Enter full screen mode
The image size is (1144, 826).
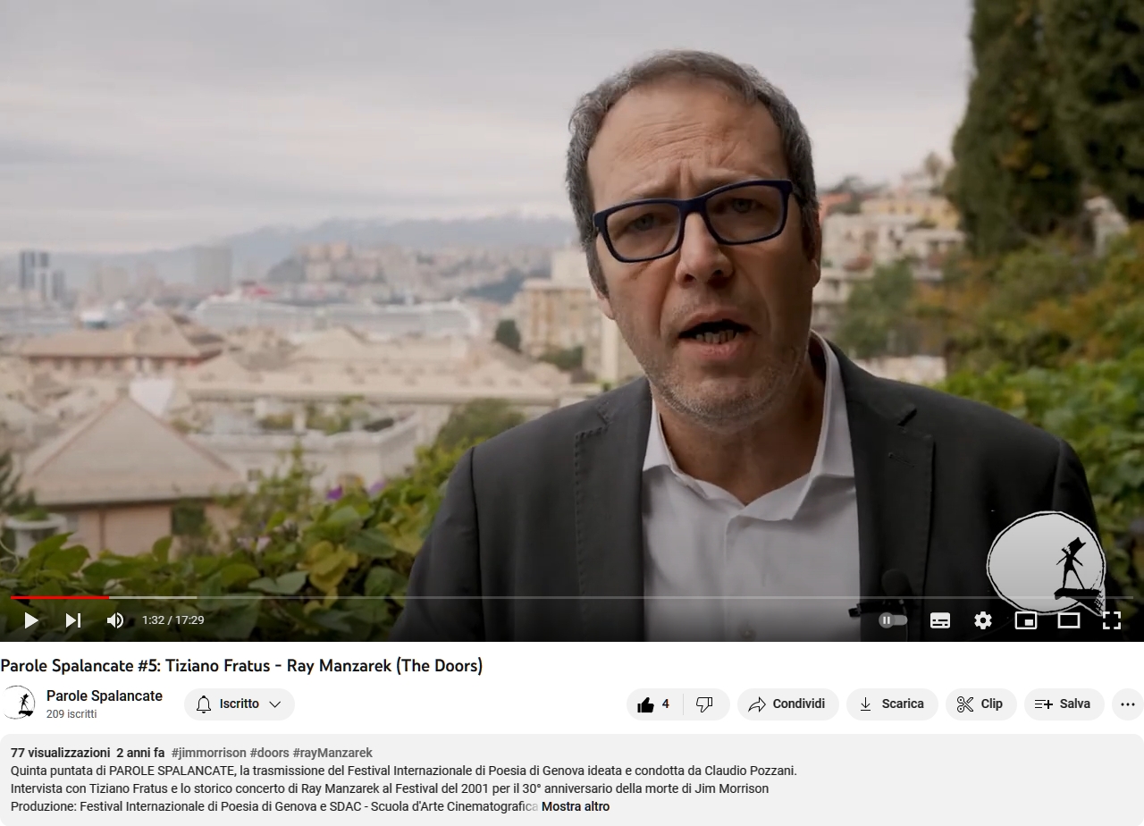coord(1112,619)
